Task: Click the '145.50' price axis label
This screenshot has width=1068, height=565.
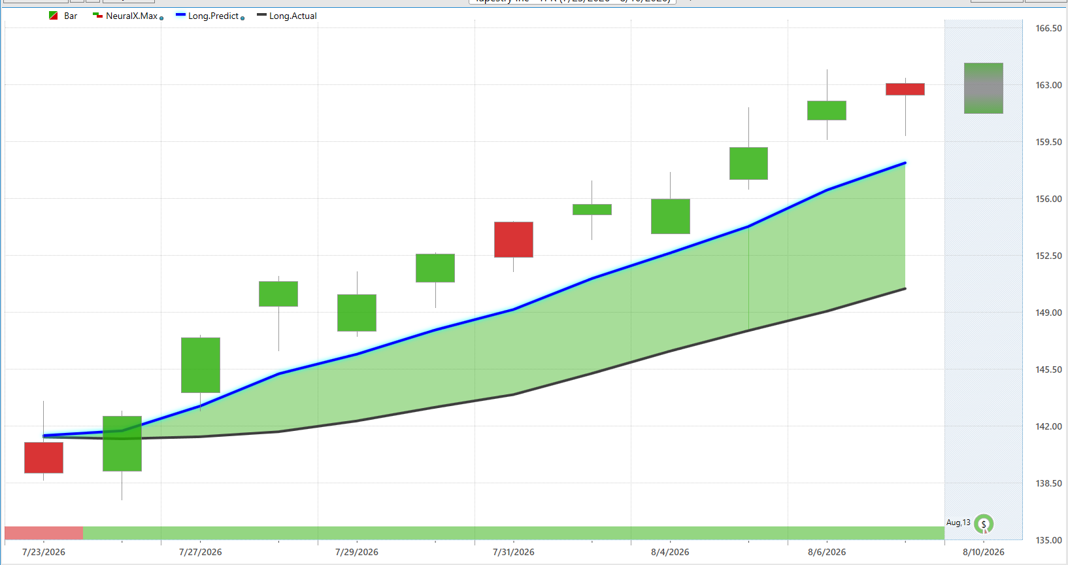Action: (x=1049, y=369)
